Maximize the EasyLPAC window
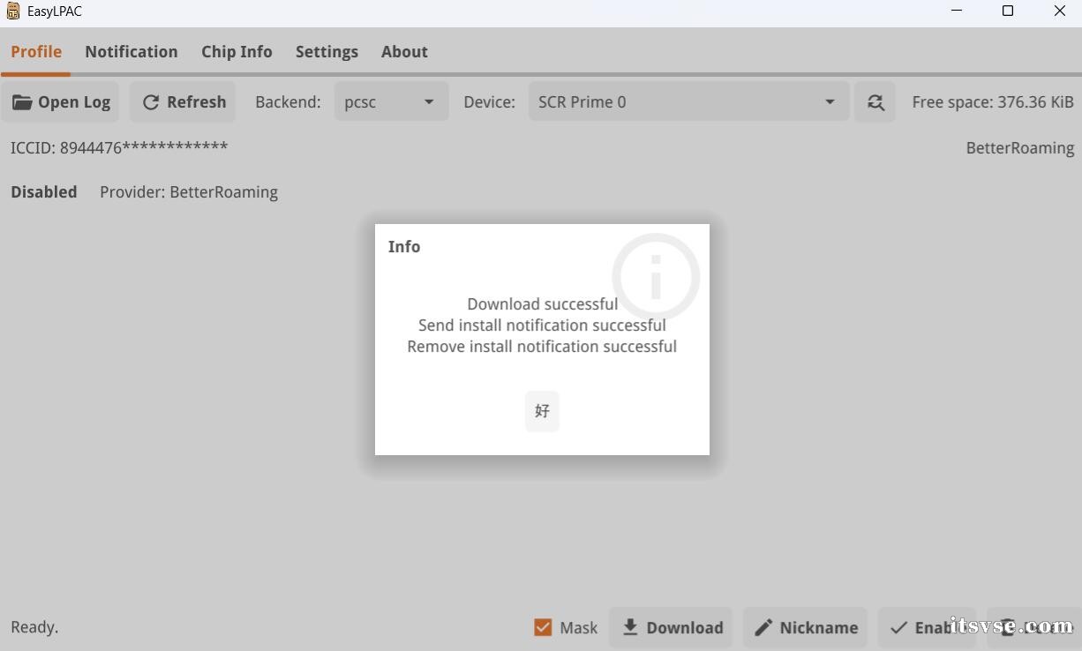Viewport: 1082px width, 651px height. 1008,11
